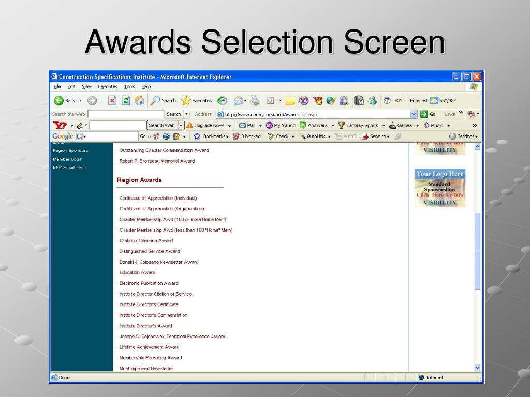Click Region Sponsors sidebar link
530x397 pixels.
click(x=70, y=150)
